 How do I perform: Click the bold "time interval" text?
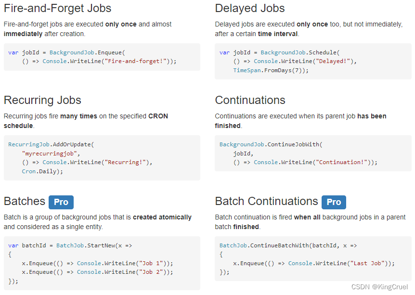click(277, 34)
